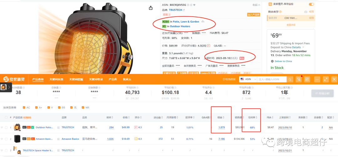This screenshot has height=157, width=338.
Task: Open the Amazon Basic... product title link
Action: coord(44,139)
